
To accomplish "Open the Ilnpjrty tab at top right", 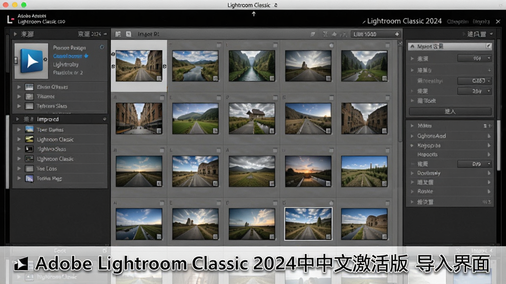I will [x=481, y=22].
